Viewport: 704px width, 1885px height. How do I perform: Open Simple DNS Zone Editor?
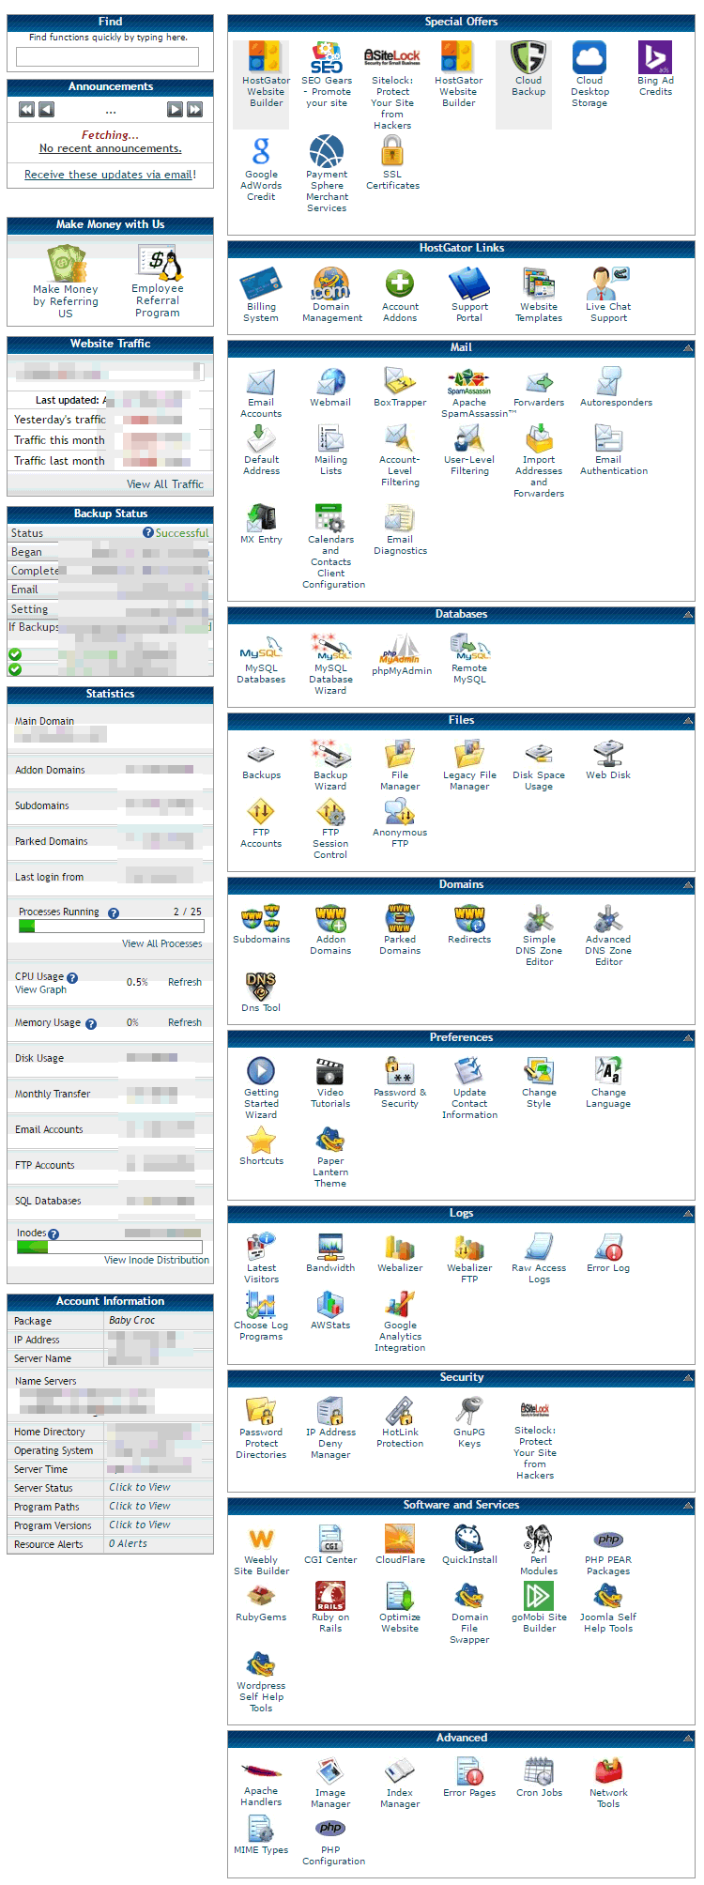[x=539, y=935]
